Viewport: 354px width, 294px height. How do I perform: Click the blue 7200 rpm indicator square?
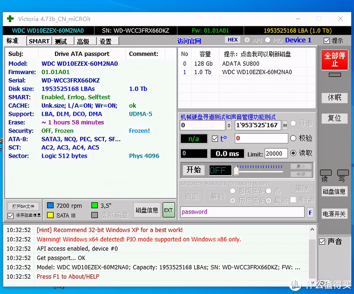(50, 206)
